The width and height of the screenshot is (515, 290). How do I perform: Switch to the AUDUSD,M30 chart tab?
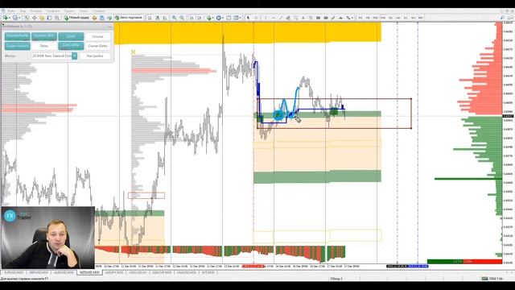64,272
